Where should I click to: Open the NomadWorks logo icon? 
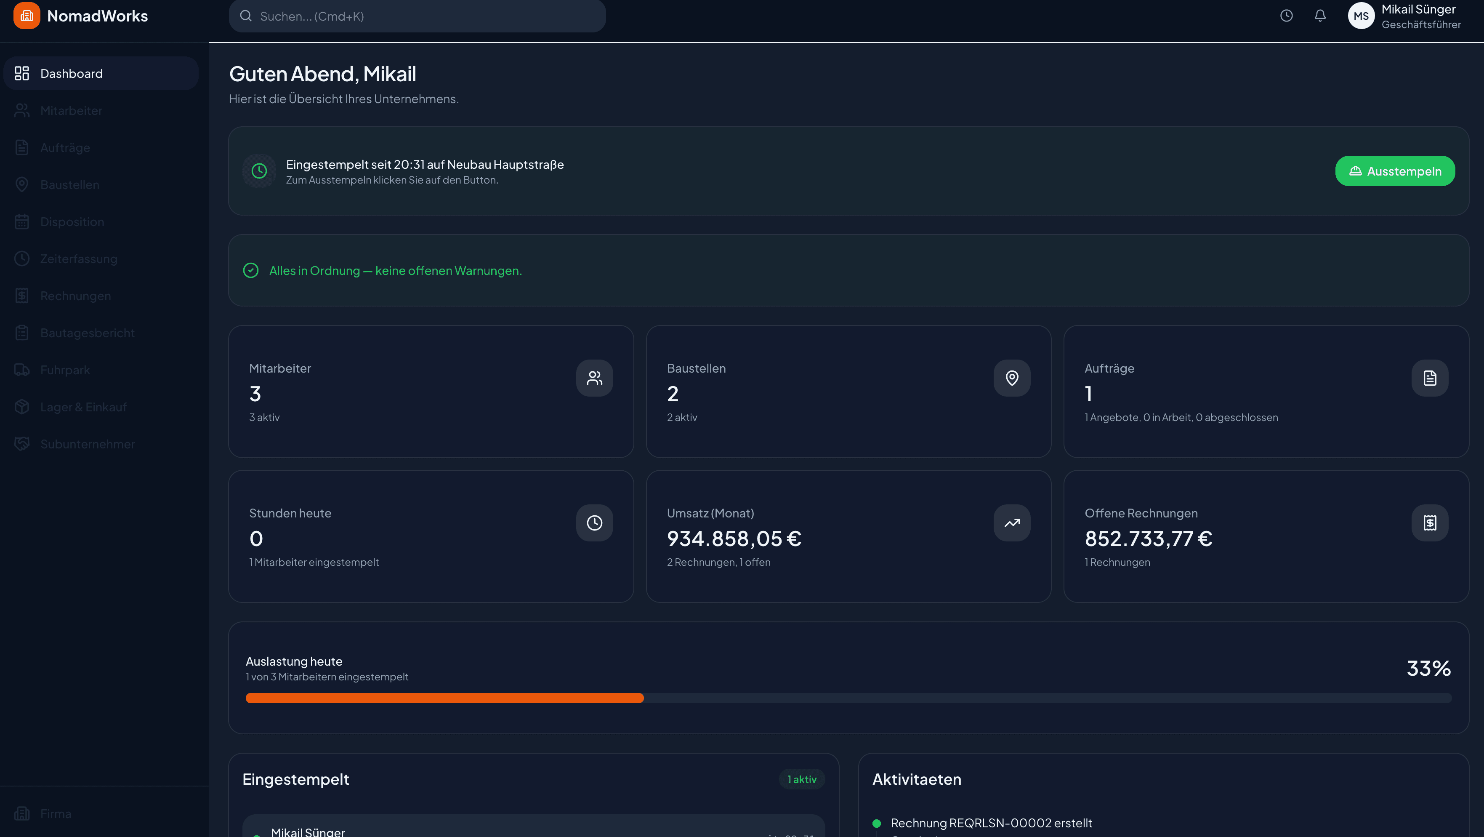tap(27, 16)
